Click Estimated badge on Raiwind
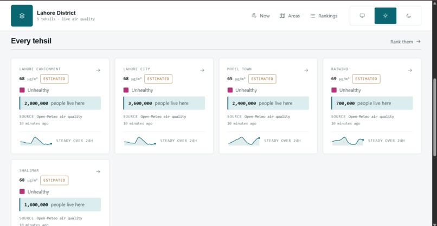 click(x=366, y=79)
